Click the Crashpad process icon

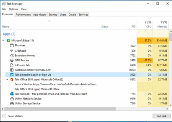[x=11, y=51]
